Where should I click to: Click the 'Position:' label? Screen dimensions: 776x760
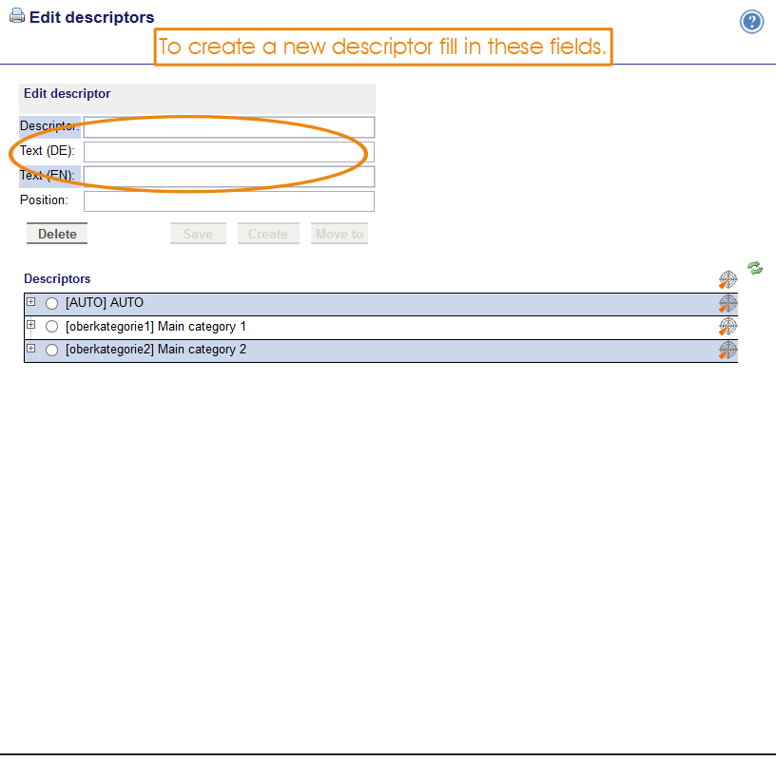pos(44,200)
